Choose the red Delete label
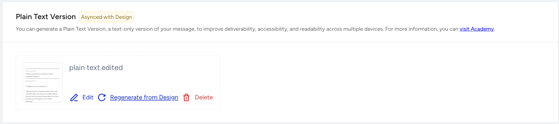Screen dimensions: 559x124 [204, 97]
